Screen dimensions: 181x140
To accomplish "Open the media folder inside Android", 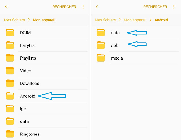I will coord(136,58).
